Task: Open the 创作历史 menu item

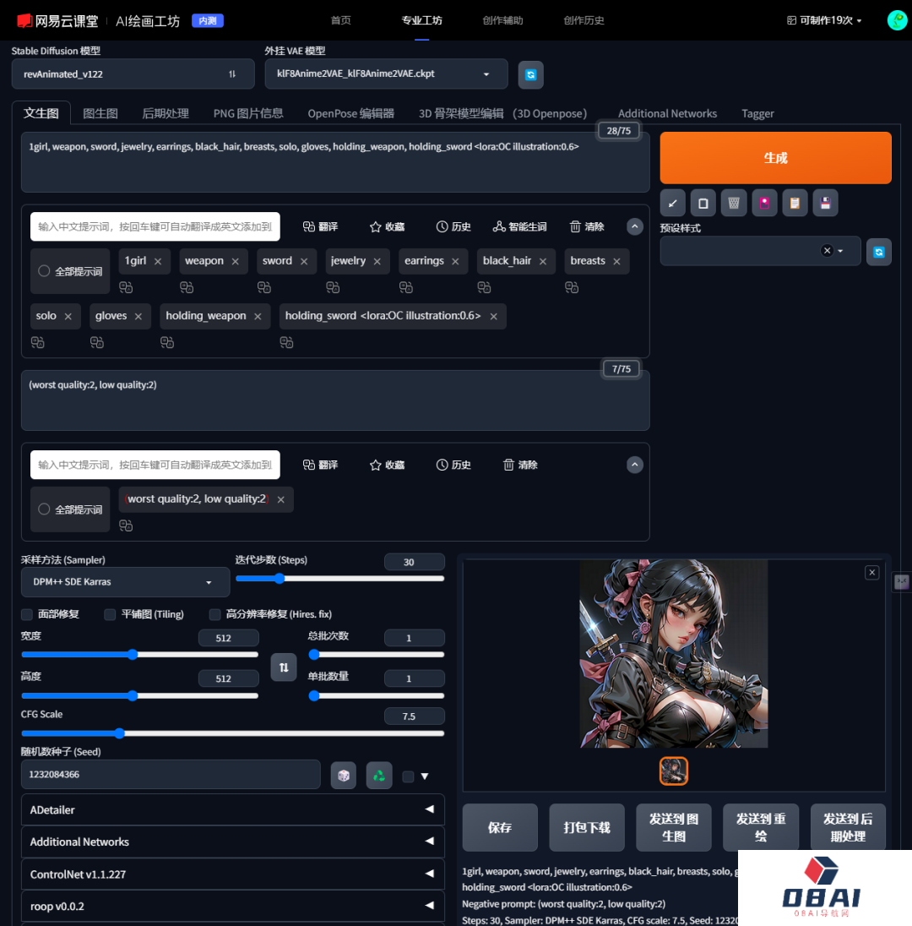Action: 584,20
